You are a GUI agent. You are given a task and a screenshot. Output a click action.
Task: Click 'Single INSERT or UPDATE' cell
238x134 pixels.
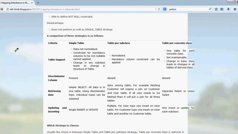click(x=83, y=110)
